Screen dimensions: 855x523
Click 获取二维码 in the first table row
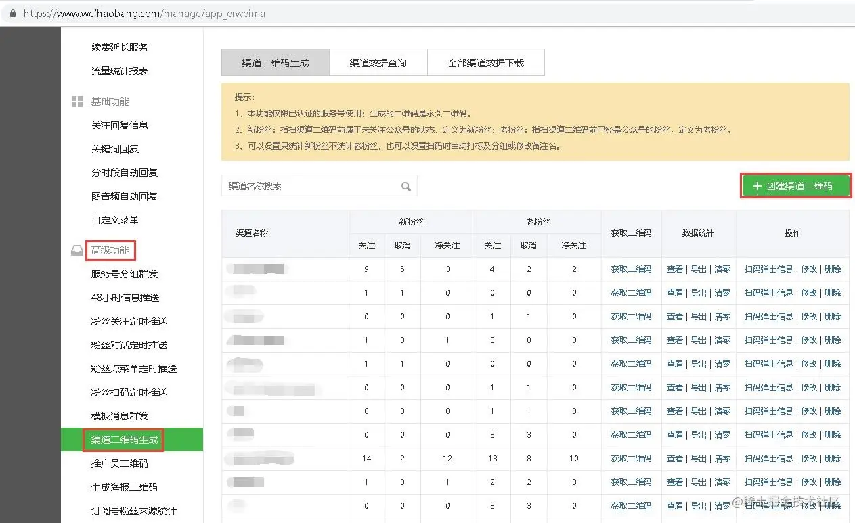[631, 269]
